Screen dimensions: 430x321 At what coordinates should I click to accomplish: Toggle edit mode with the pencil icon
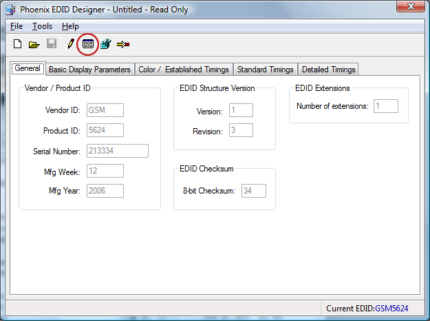pyautogui.click(x=71, y=43)
